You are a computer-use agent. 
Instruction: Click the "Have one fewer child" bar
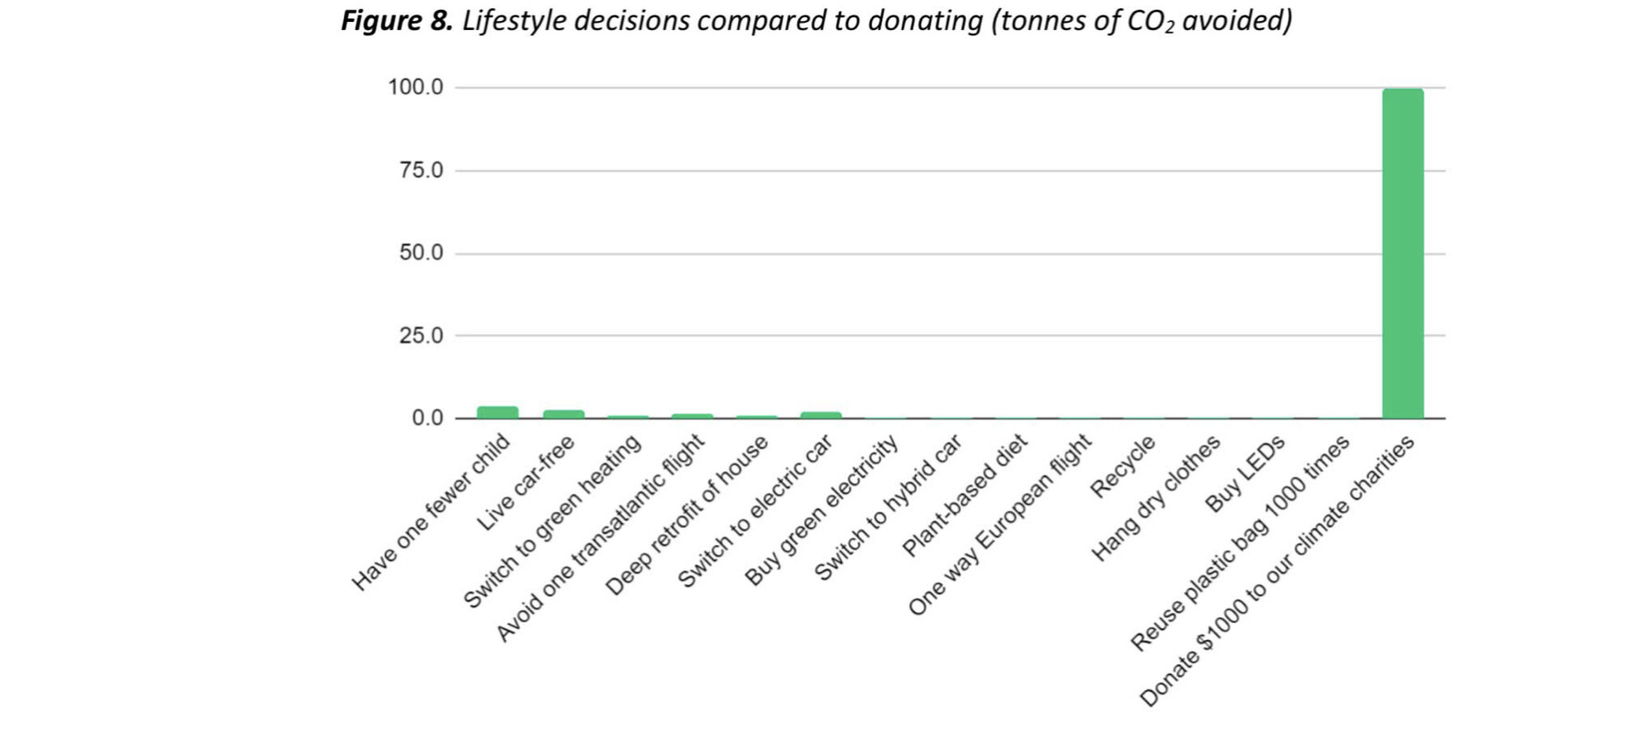(498, 412)
